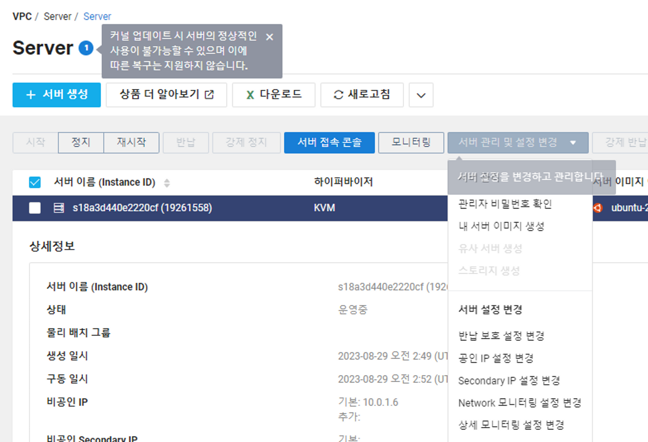Screen dimensions: 648x442
Task: Check the s18a3d440e2220cf server row checkbox
Action: (35, 208)
